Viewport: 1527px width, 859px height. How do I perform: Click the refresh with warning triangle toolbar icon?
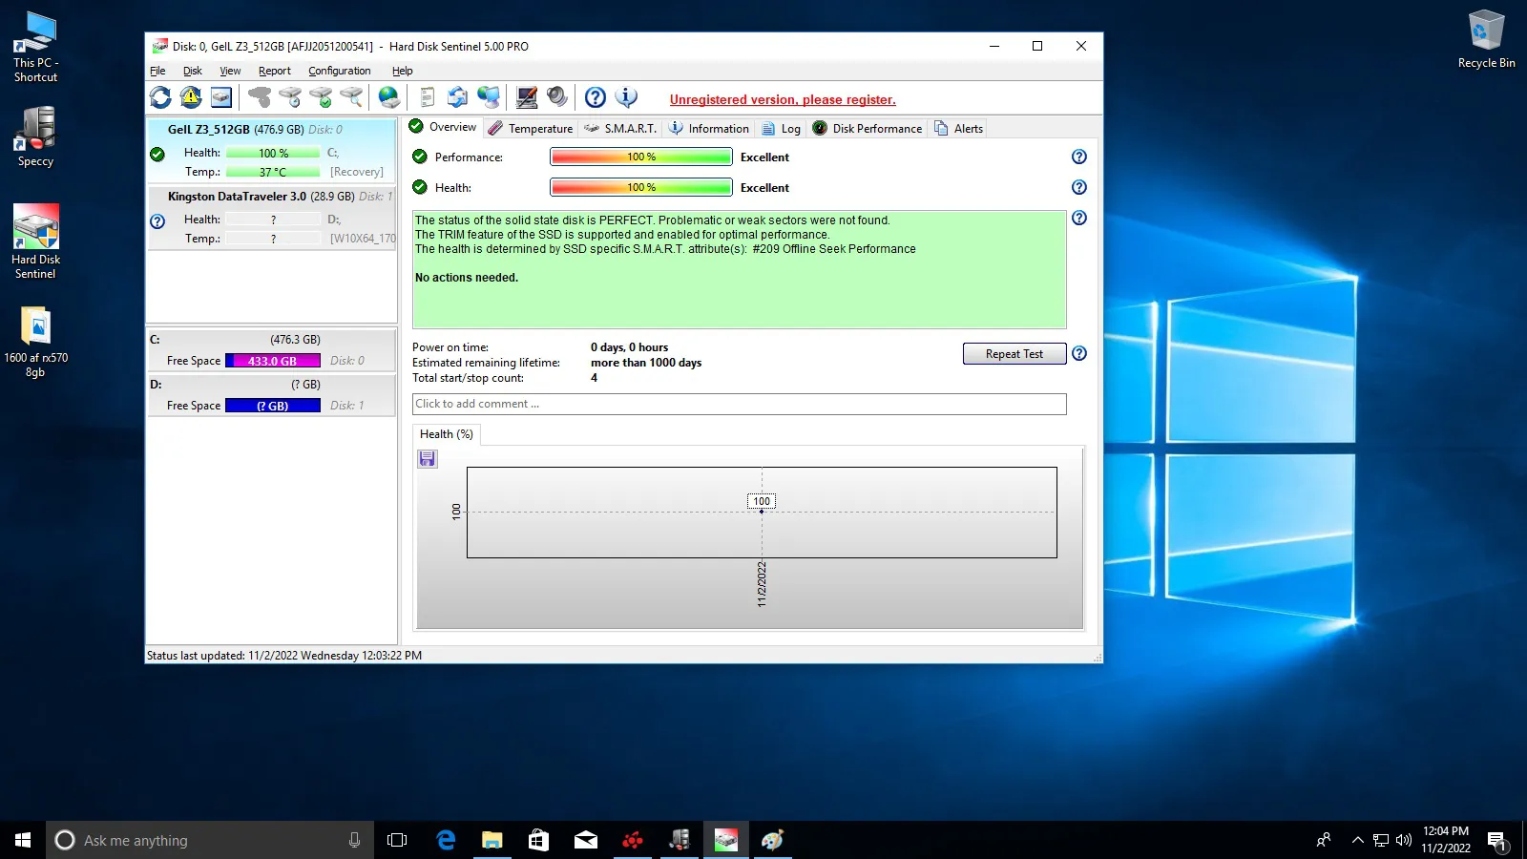tap(191, 97)
